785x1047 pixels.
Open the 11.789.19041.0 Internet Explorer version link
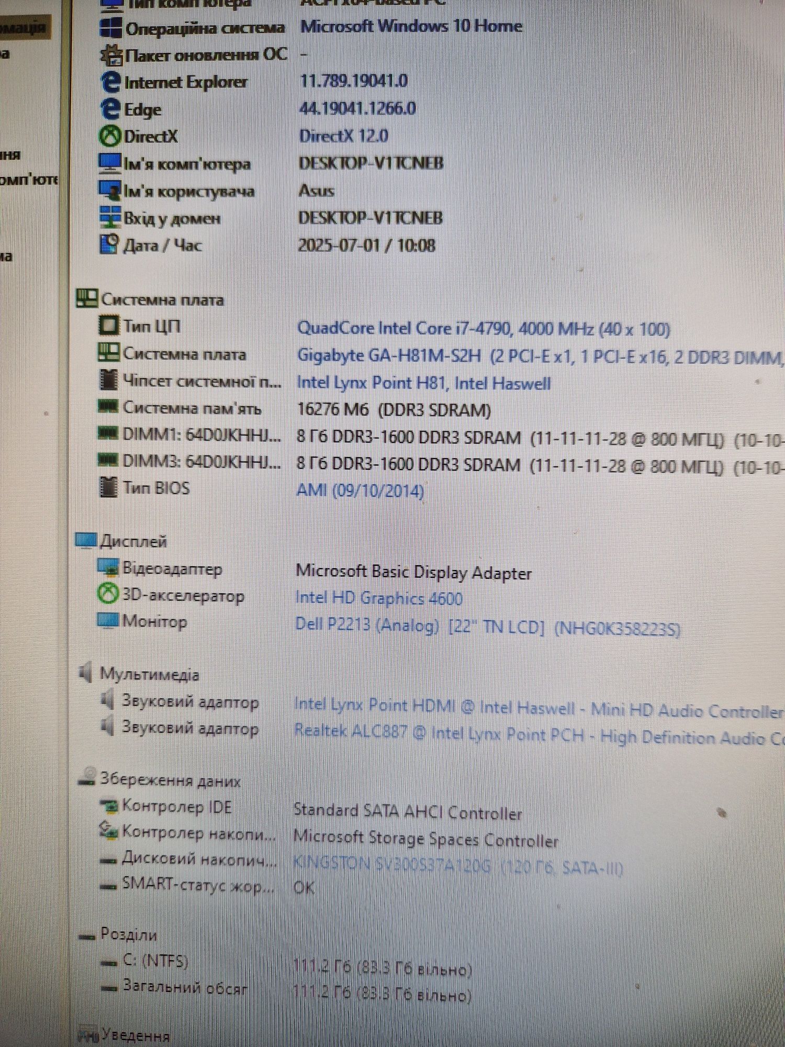coord(354,81)
